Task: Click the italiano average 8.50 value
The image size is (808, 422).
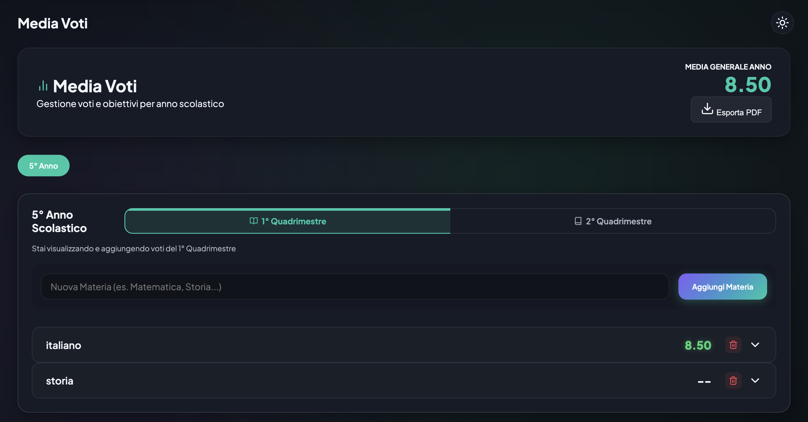Action: (698, 345)
